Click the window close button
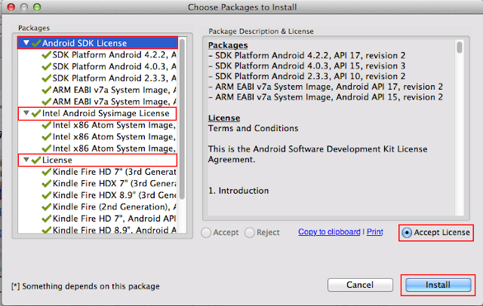 point(11,7)
